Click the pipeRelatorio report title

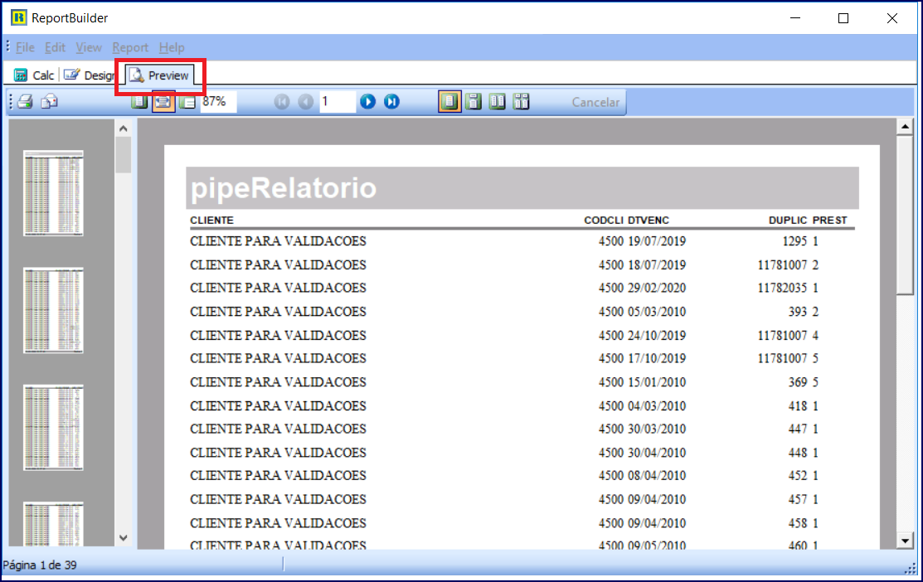[x=283, y=188]
